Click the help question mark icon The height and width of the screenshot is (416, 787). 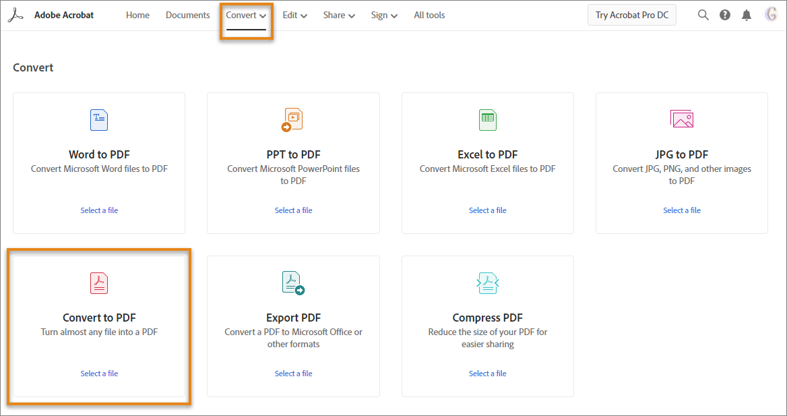(724, 14)
